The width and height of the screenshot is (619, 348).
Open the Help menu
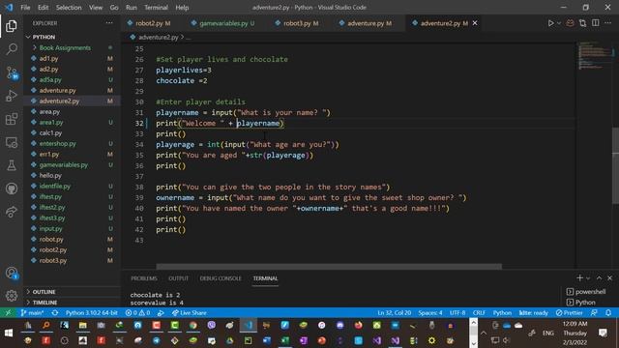(x=182, y=8)
